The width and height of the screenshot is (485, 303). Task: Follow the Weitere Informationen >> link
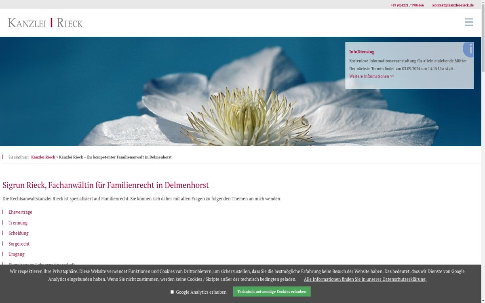point(371,76)
